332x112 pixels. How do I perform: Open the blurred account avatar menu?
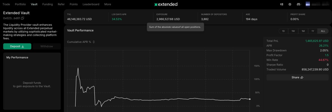click(x=317, y=4)
